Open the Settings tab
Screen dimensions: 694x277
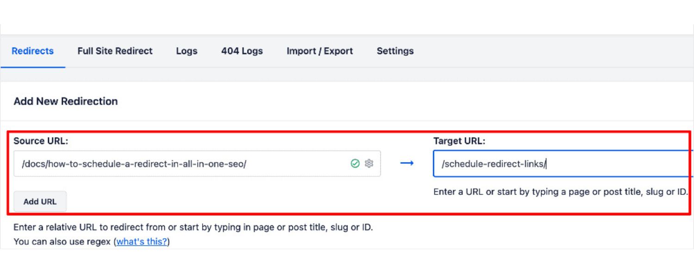pos(395,51)
